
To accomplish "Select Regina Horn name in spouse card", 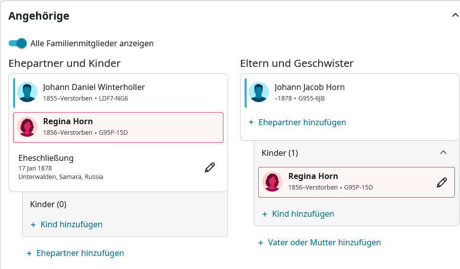I will click(68, 121).
